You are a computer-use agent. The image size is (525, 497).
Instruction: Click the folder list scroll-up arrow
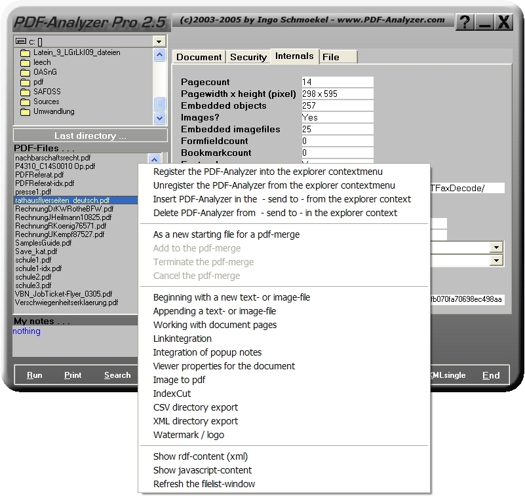(160, 54)
